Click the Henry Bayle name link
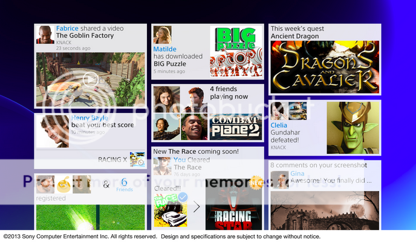Screen dimensions: 416x242 click(x=89, y=118)
